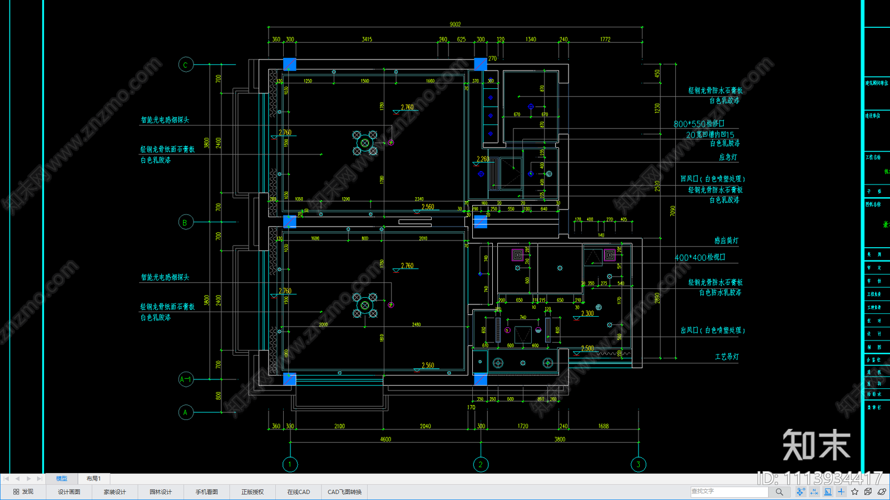
Task: Go to previous layout tab arrow
Action: [x=17, y=478]
